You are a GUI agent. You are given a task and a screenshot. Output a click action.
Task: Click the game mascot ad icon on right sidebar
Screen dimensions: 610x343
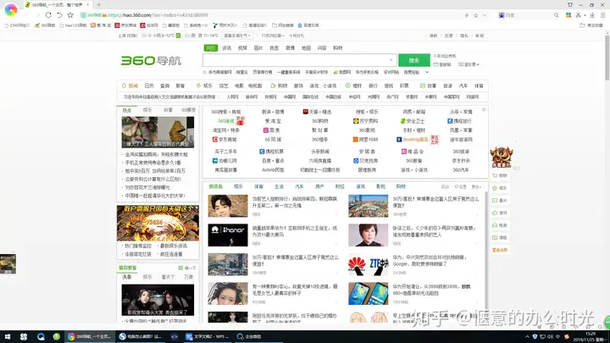tap(501, 158)
